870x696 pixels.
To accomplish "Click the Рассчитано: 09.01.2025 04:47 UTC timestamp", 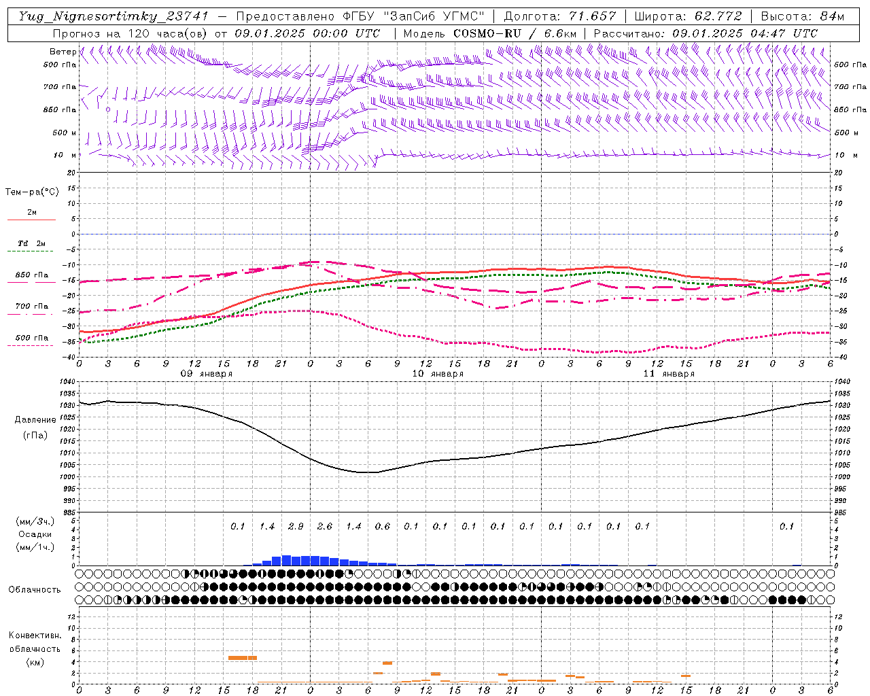I will 706,33.
